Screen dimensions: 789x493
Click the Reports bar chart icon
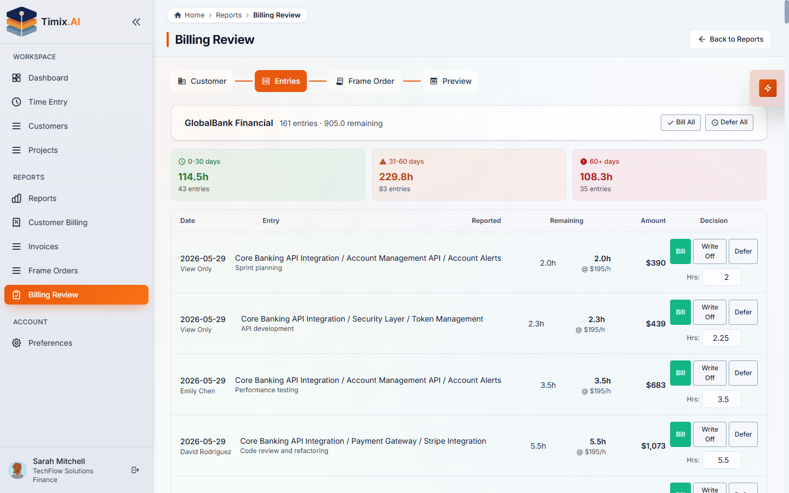(x=16, y=198)
